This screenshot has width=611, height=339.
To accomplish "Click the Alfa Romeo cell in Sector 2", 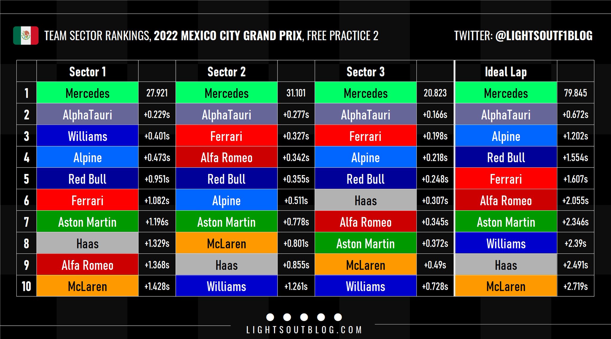I will click(x=226, y=158).
